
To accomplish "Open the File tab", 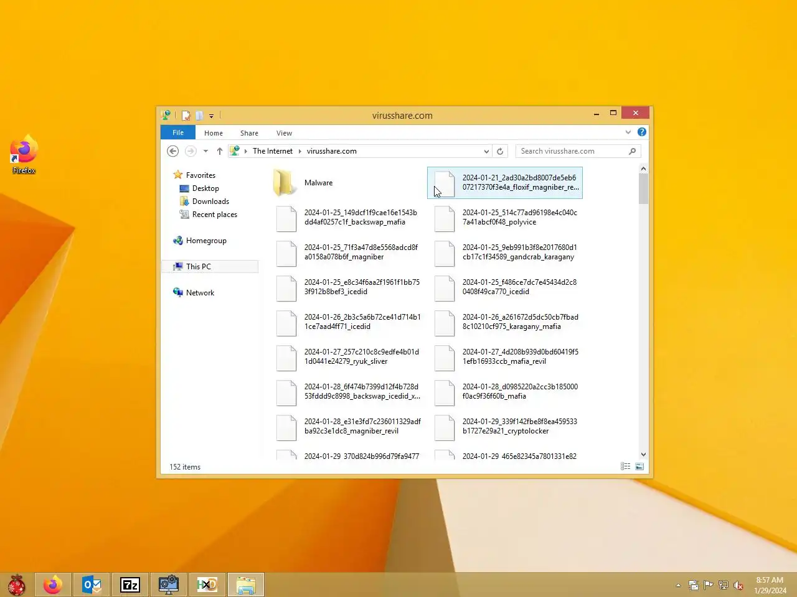I will (x=178, y=132).
